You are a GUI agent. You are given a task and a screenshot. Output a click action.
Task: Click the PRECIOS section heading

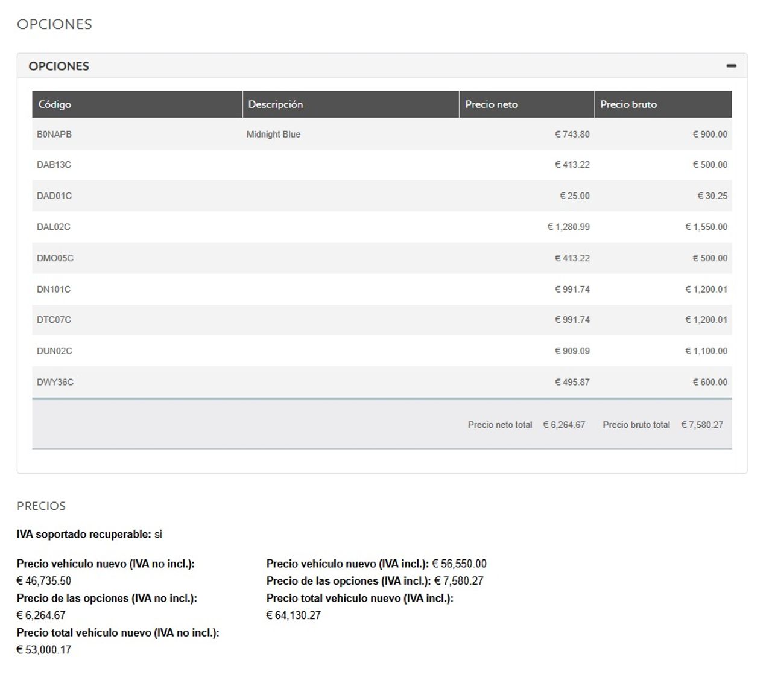click(42, 506)
